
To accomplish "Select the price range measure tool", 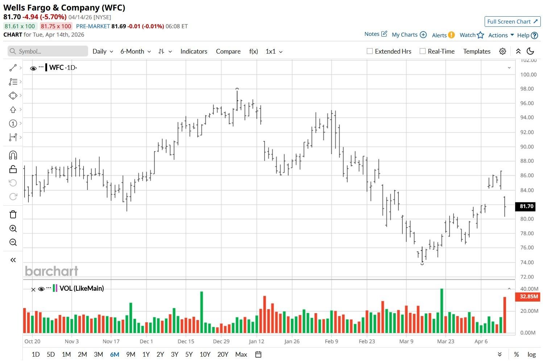I will (x=13, y=137).
